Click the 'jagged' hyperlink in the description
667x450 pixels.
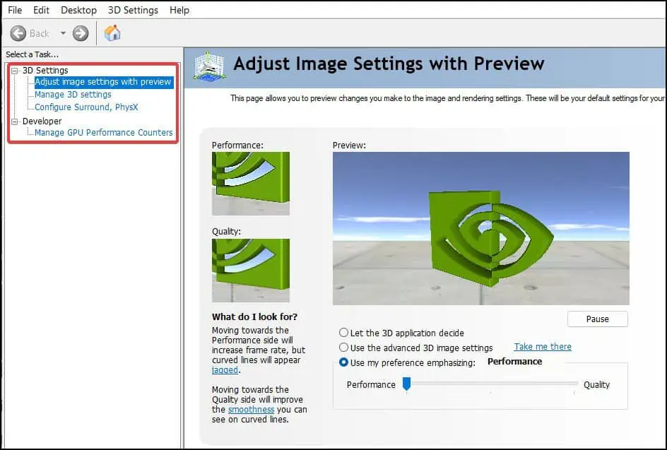[223, 369]
